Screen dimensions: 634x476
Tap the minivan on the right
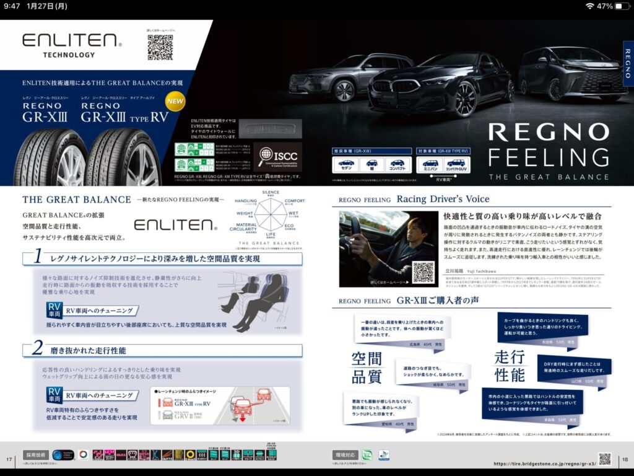573,74
